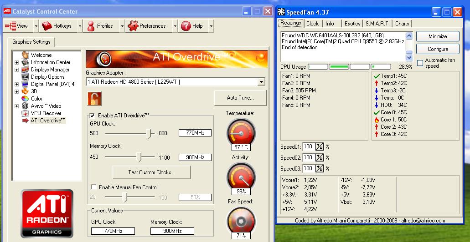Screen dimensions: 470x242
Task: Click the GPU temperature gauge
Action: coord(241,133)
